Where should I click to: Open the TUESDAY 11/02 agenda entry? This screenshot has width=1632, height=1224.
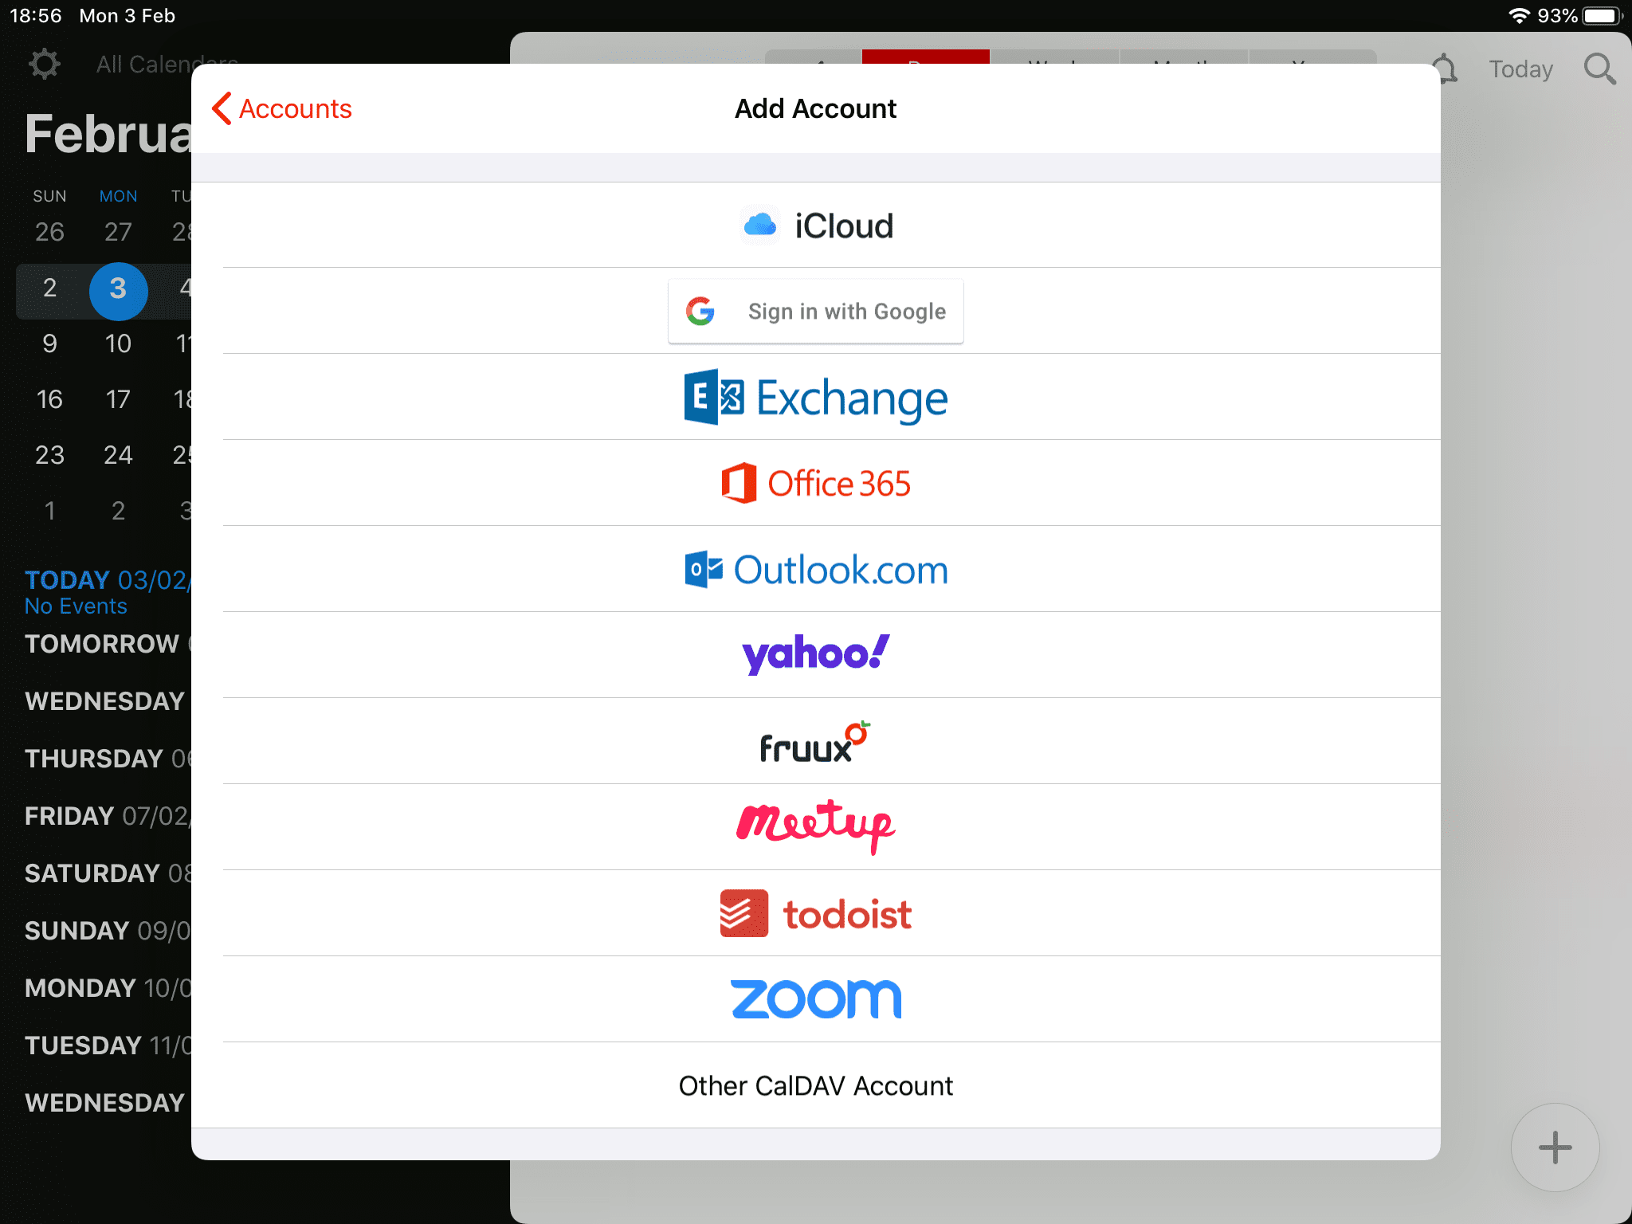pos(108,1045)
